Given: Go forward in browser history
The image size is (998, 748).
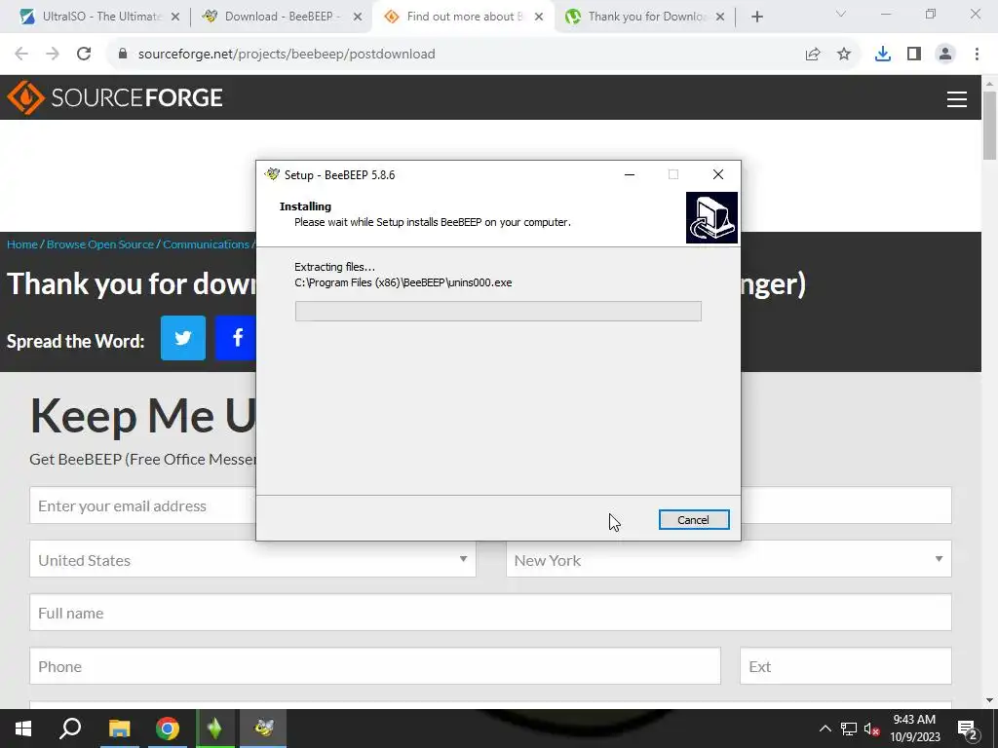Looking at the screenshot, I should tap(53, 55).
